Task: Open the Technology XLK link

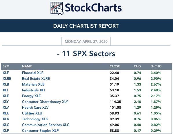Action: click(x=35, y=119)
